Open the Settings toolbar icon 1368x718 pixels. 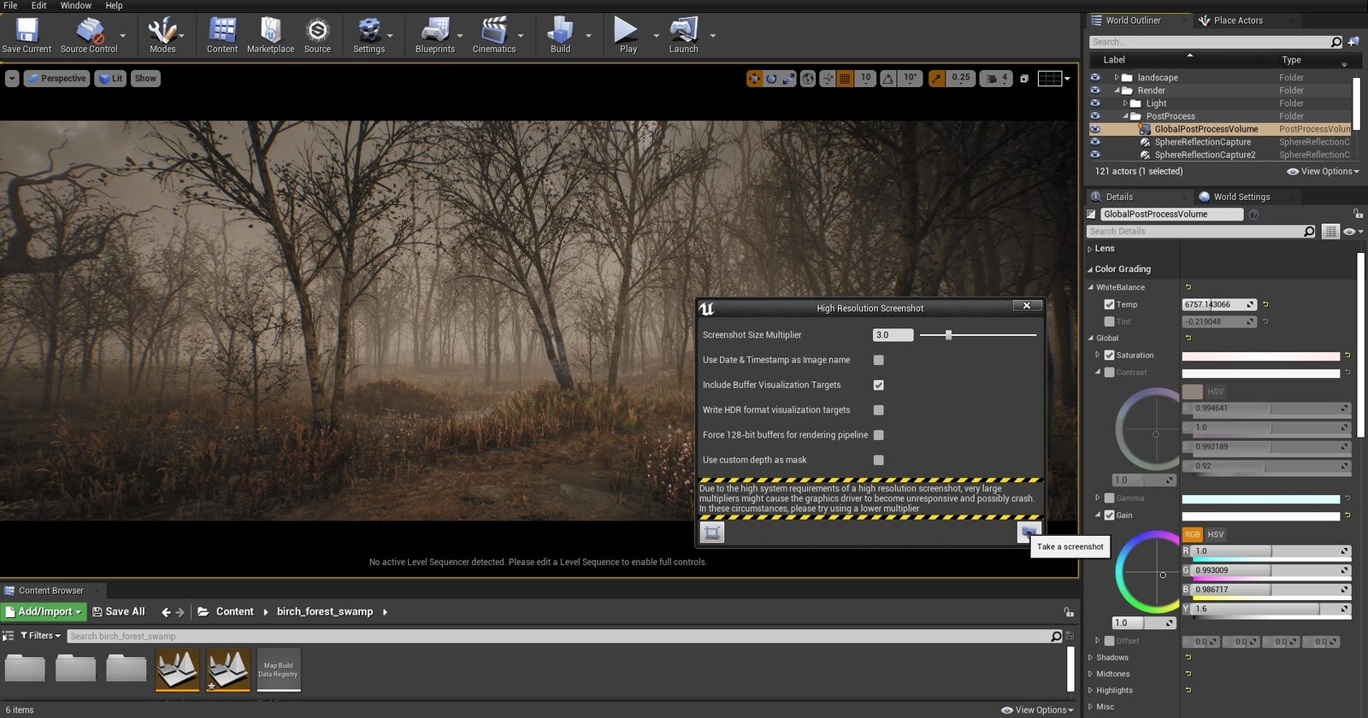click(x=369, y=35)
